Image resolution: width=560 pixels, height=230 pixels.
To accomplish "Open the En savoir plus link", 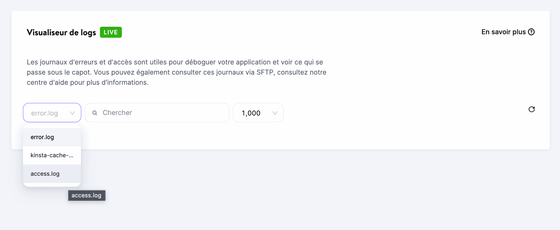I will click(x=504, y=32).
